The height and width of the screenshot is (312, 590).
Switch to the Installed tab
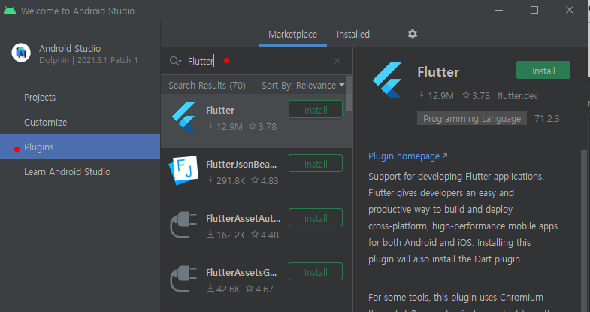pos(353,35)
